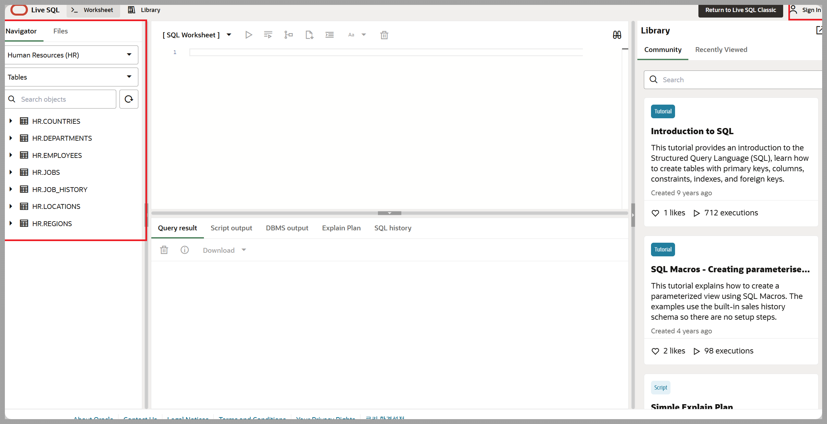Screen dimensions: 827x424
Task: Expand the HR.DEPARTMENTS tree node
Action: tap(11, 138)
